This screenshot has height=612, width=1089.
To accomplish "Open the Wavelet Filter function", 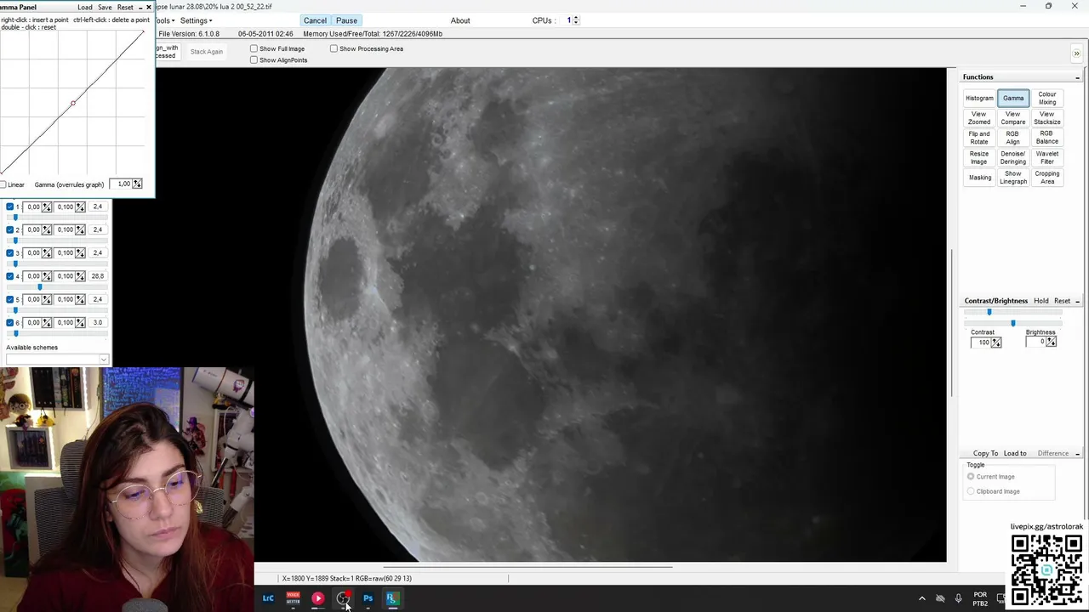I will [1047, 158].
